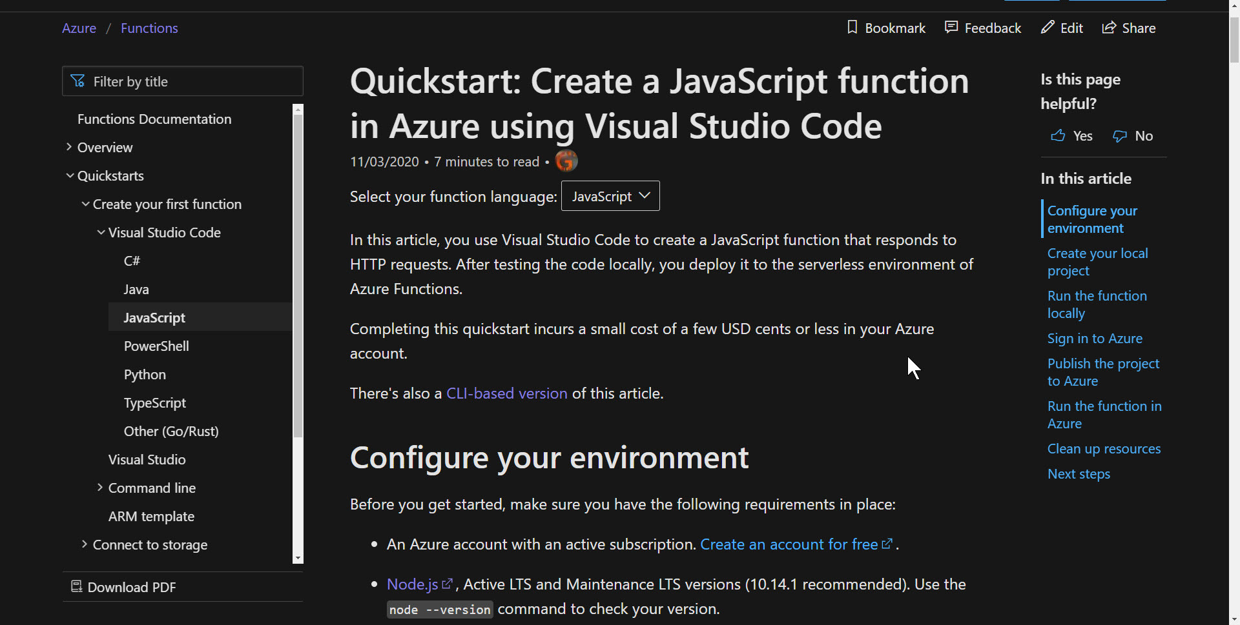Click the thumbs-down No icon
This screenshot has width=1240, height=625.
1120,136
